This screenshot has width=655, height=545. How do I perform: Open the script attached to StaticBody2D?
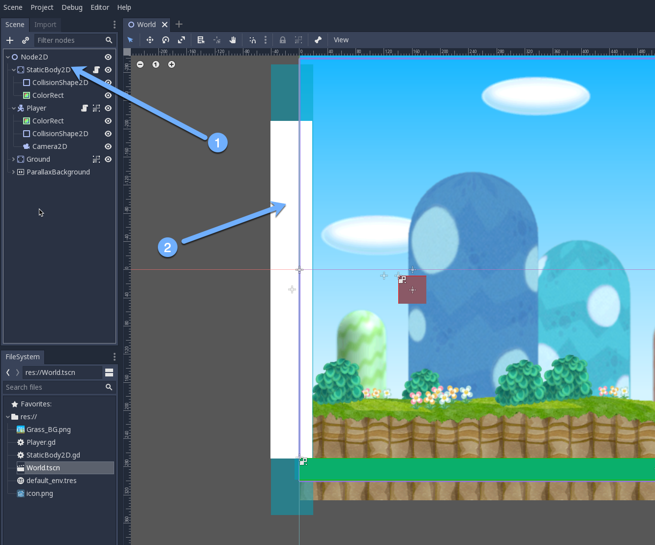(96, 70)
